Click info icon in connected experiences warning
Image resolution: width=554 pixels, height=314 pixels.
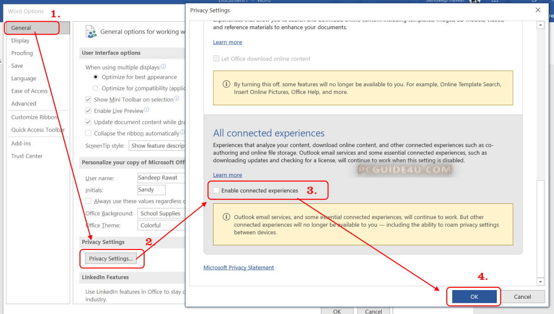(x=226, y=217)
